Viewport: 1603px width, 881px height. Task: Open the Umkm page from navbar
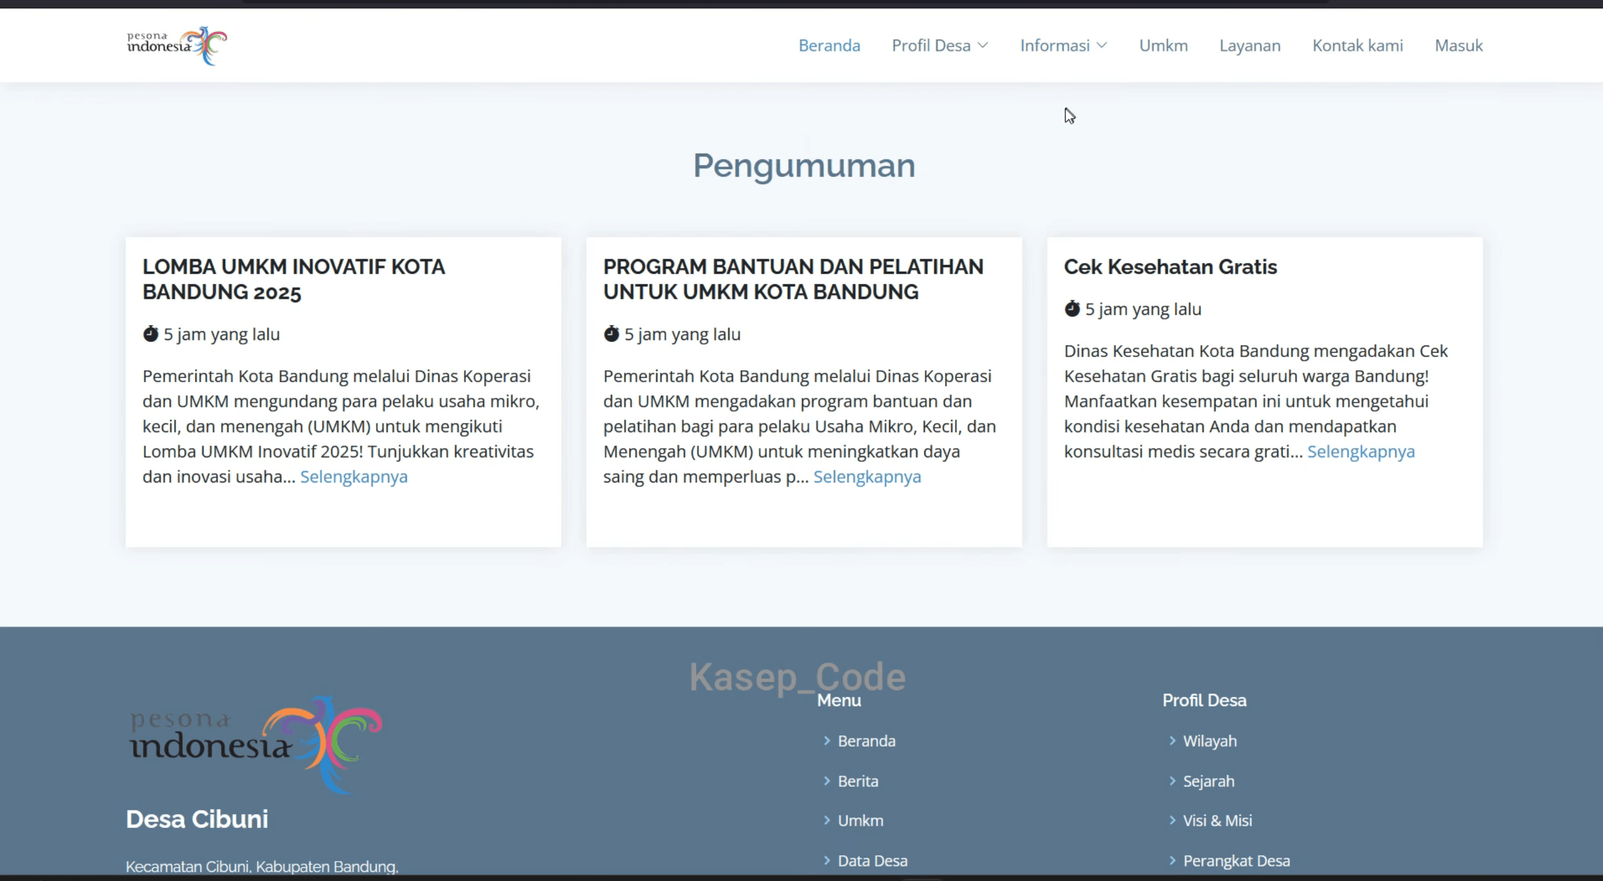point(1163,45)
